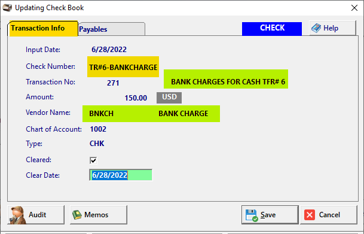Click the Audit detective icon
Viewport: 364px width, 234px height.
[17, 215]
